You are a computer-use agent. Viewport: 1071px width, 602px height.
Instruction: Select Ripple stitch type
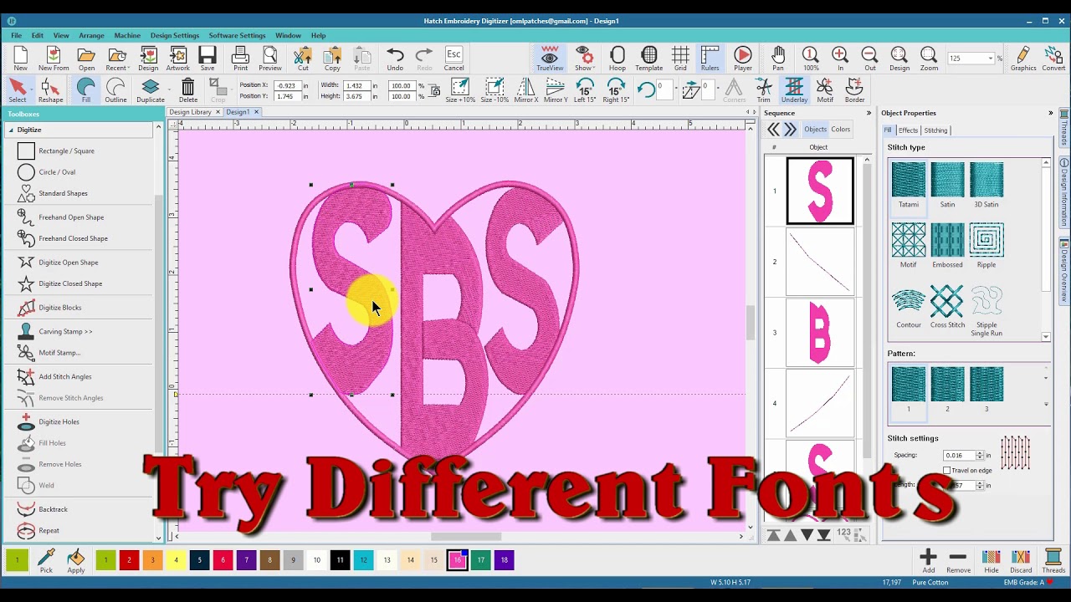pos(986,246)
